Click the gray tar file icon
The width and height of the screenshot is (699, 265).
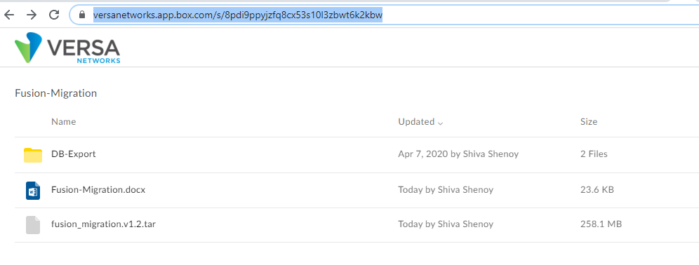click(x=33, y=225)
